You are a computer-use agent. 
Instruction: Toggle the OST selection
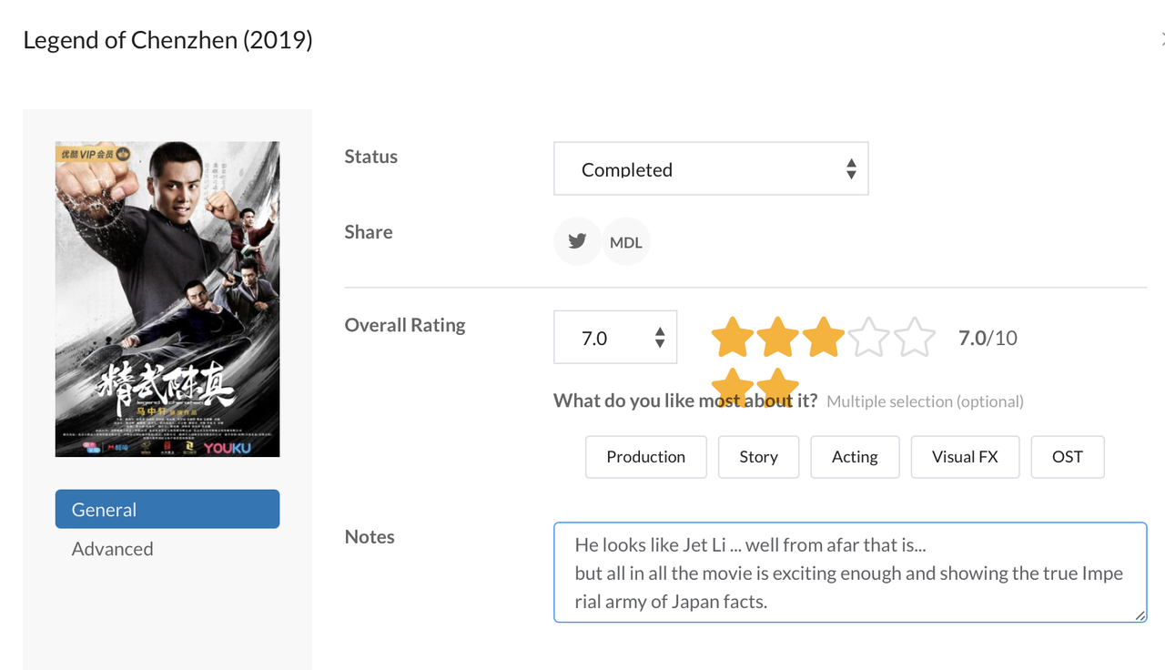1067,457
